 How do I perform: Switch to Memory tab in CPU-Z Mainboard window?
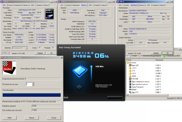tap(142, 5)
